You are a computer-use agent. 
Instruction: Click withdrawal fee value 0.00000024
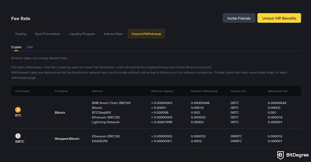[277, 103]
